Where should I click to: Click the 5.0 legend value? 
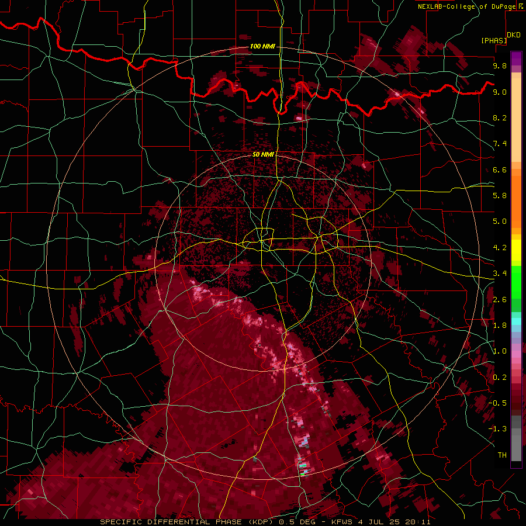[500, 222]
